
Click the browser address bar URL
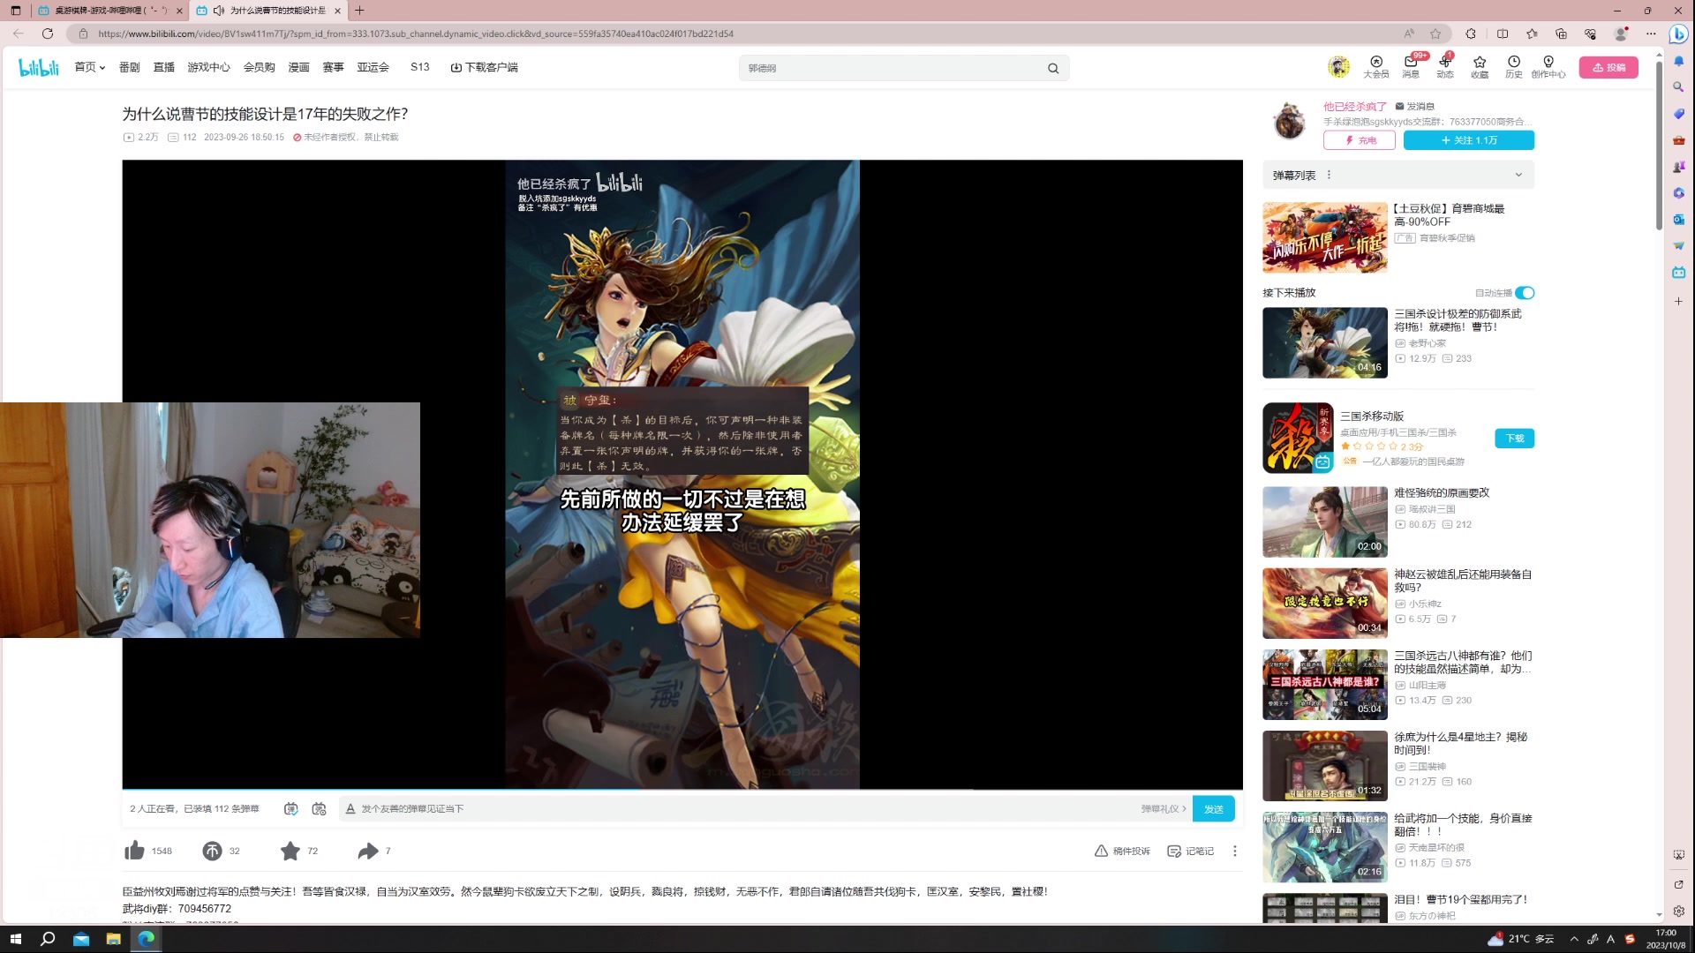415,34
